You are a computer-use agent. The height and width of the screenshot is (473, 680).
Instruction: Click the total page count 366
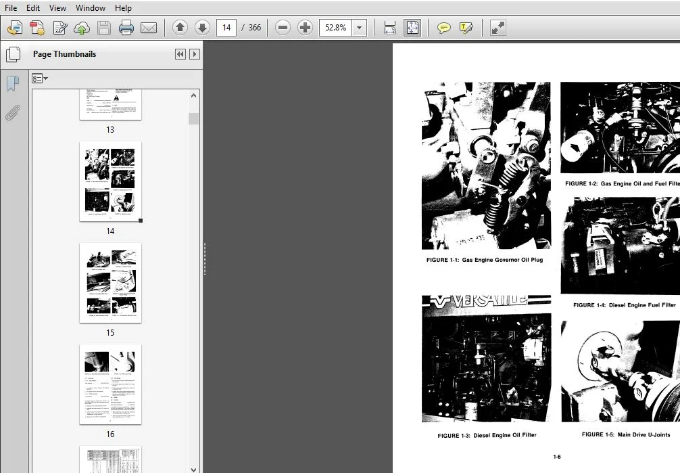[x=255, y=28]
